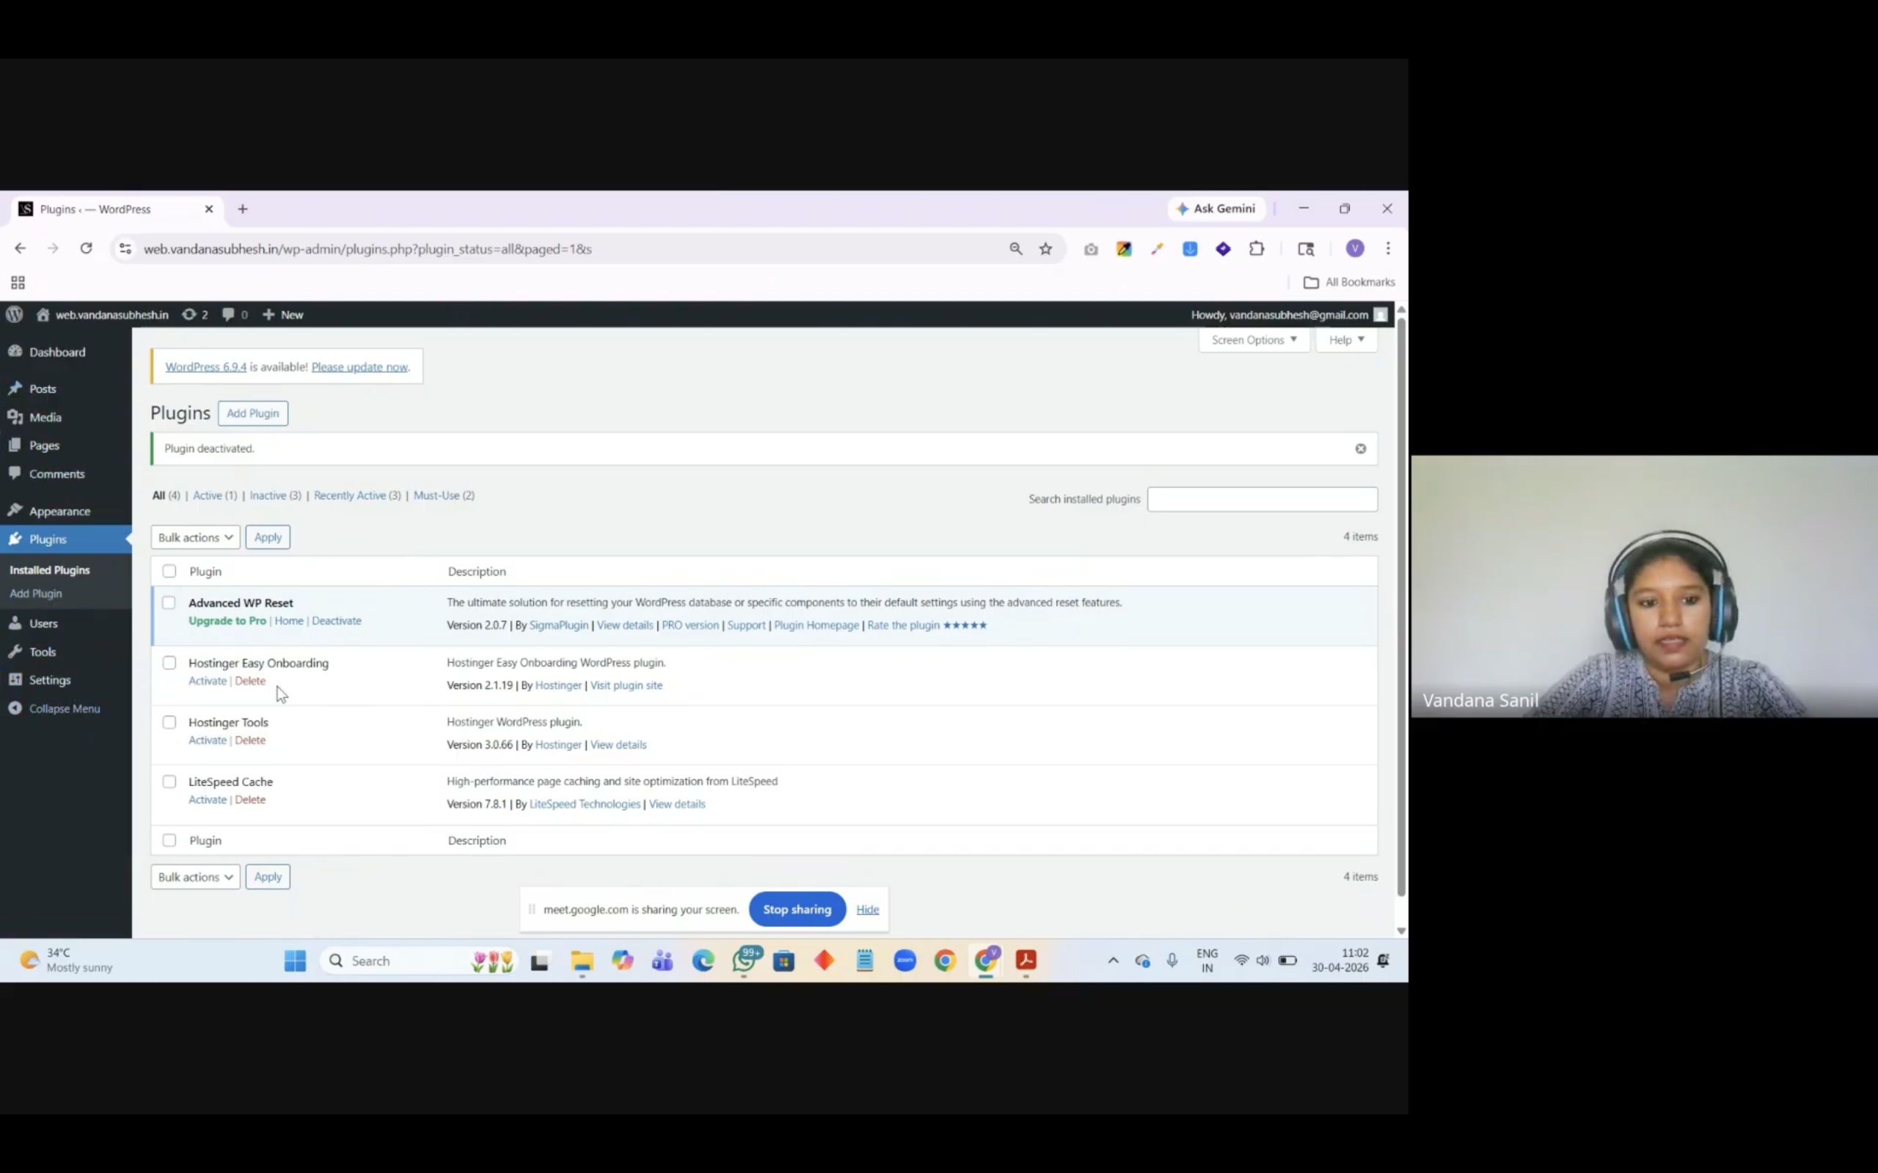Open WhatsApp from the taskbar
This screenshot has width=1878, height=1173.
[x=745, y=960]
